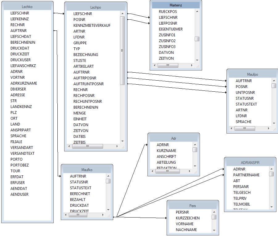Select VERSANDTEXT field in Lschko table
Viewport: 278px width, 236px height.
[22, 154]
